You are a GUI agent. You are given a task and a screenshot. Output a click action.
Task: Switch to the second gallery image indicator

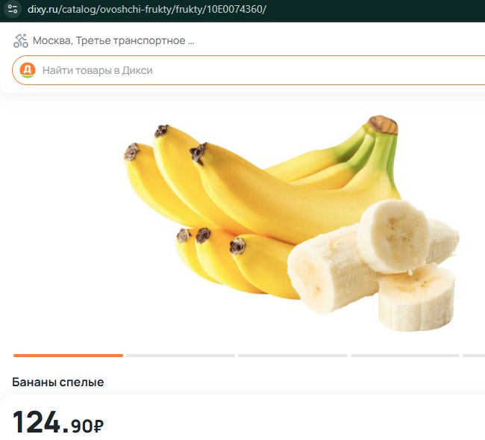181,356
